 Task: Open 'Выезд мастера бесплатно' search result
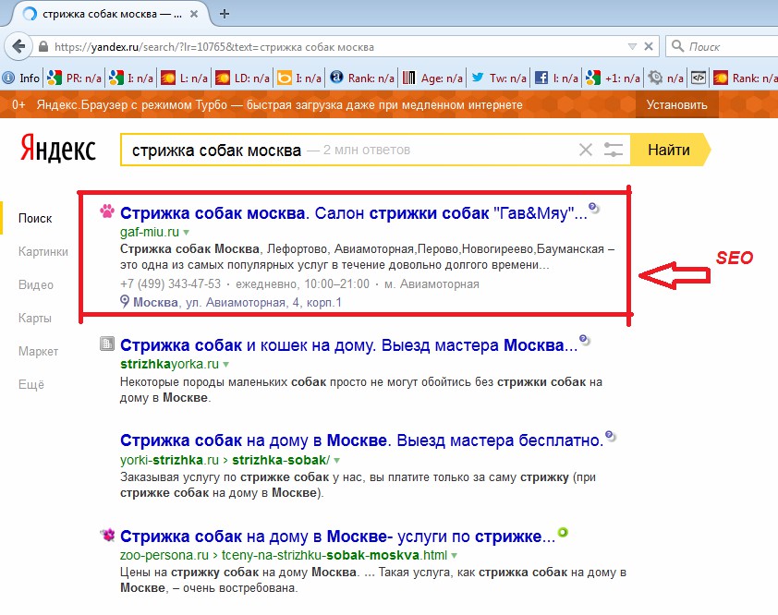(361, 440)
